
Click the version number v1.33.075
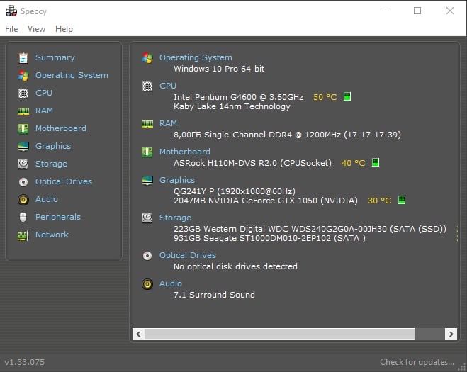click(24, 362)
